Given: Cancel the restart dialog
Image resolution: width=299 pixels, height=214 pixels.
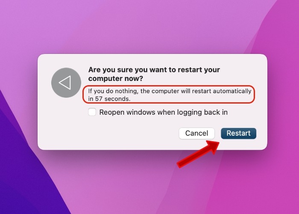Looking at the screenshot, I should tap(196, 133).
